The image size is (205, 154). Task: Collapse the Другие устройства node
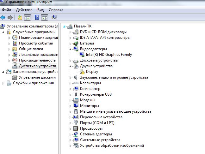click(x=70, y=66)
